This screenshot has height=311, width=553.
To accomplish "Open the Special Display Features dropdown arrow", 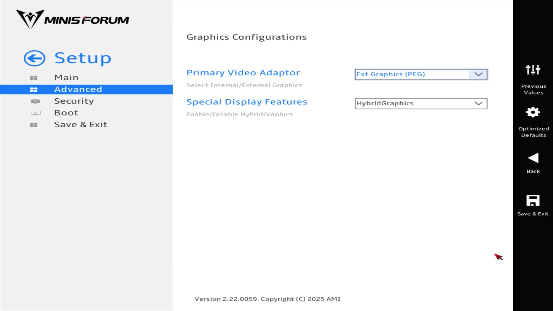I will (478, 104).
